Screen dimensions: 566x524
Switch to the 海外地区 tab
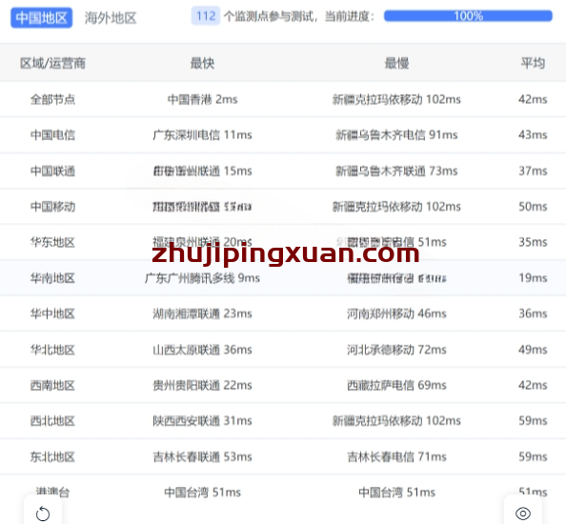click(111, 18)
